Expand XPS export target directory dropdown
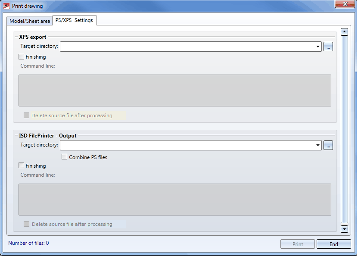This screenshot has height=256, width=358. tap(318, 47)
